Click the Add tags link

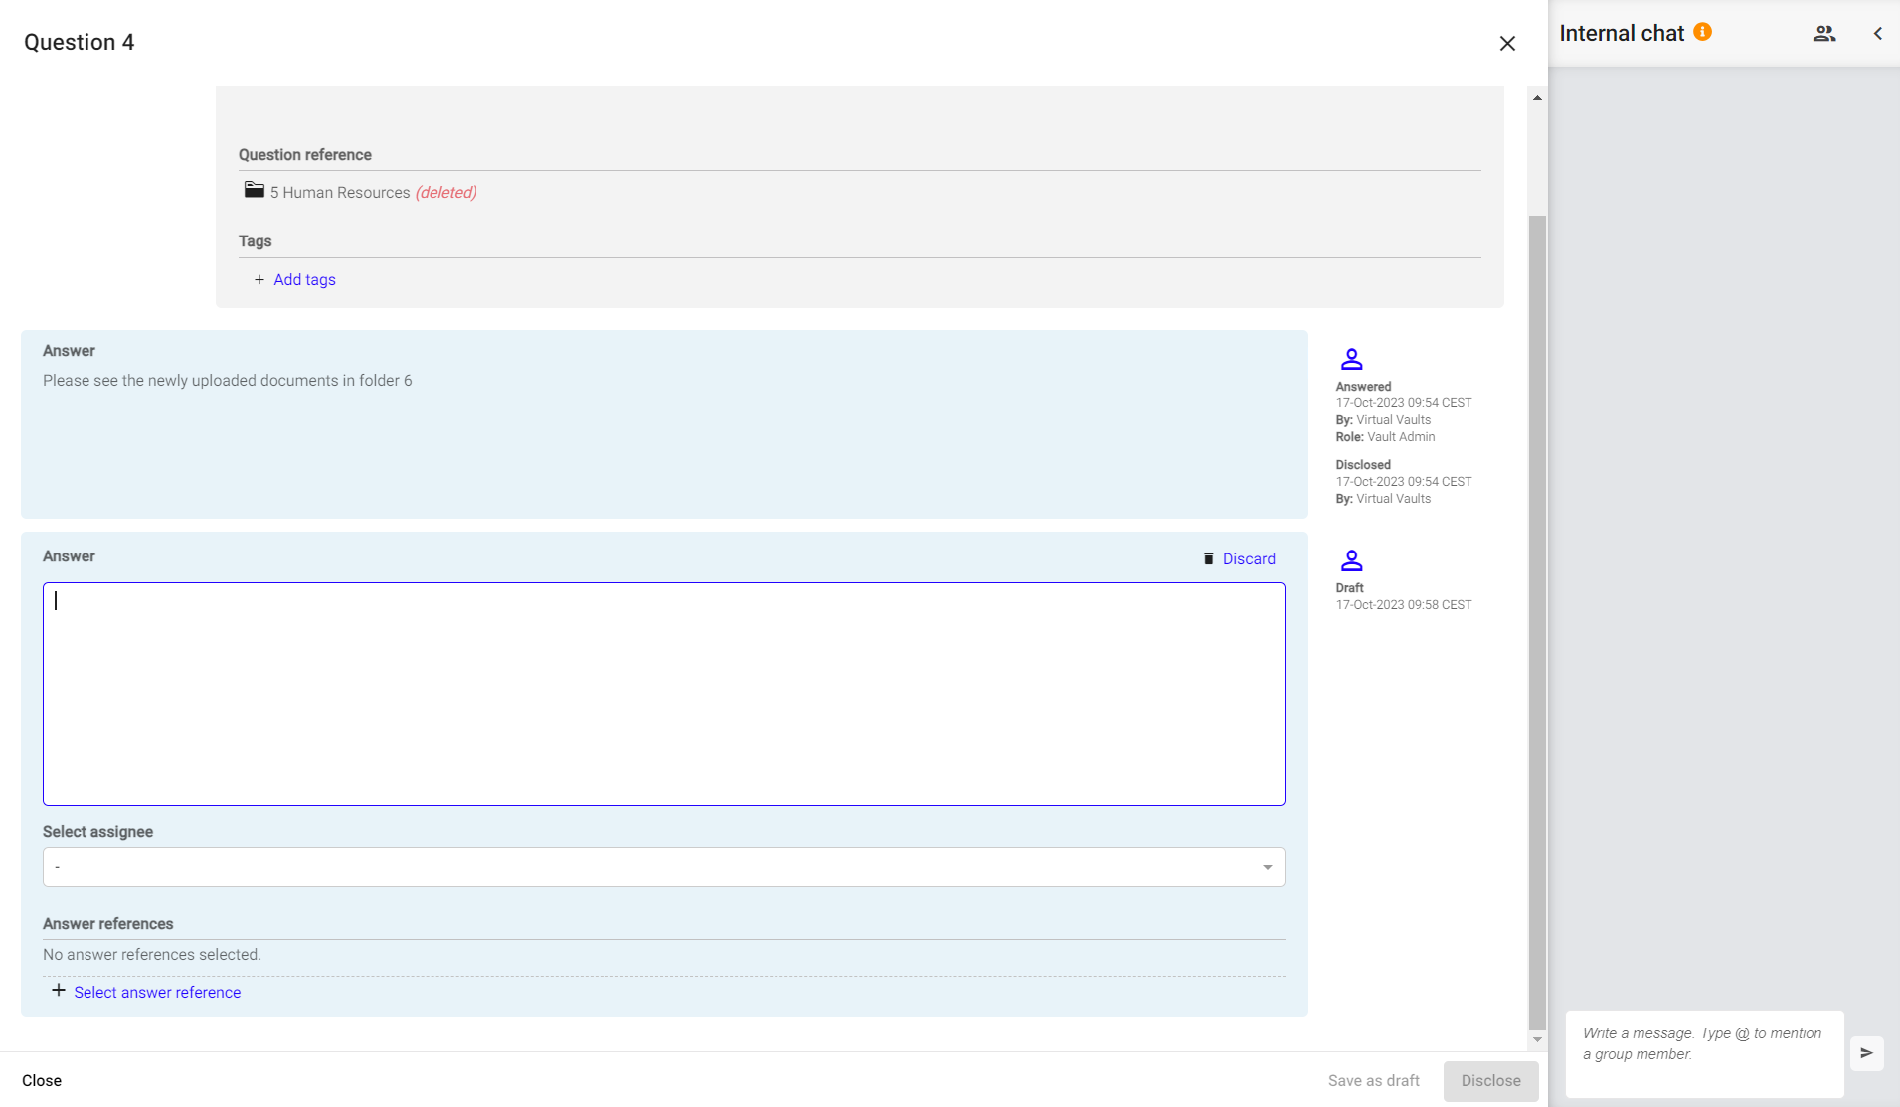click(304, 280)
